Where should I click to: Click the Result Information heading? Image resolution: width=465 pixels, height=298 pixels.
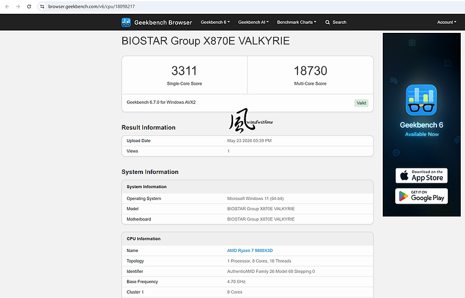pos(148,127)
